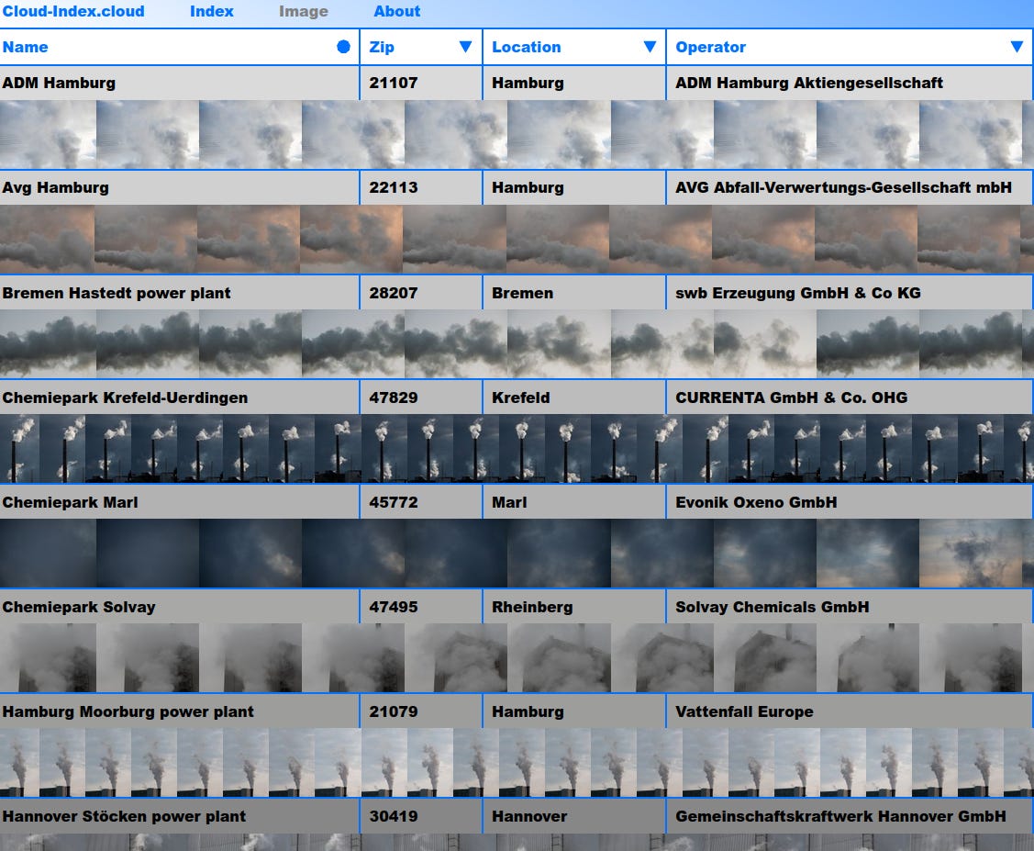Sort by the Name column header
The image size is (1034, 851).
click(x=25, y=47)
